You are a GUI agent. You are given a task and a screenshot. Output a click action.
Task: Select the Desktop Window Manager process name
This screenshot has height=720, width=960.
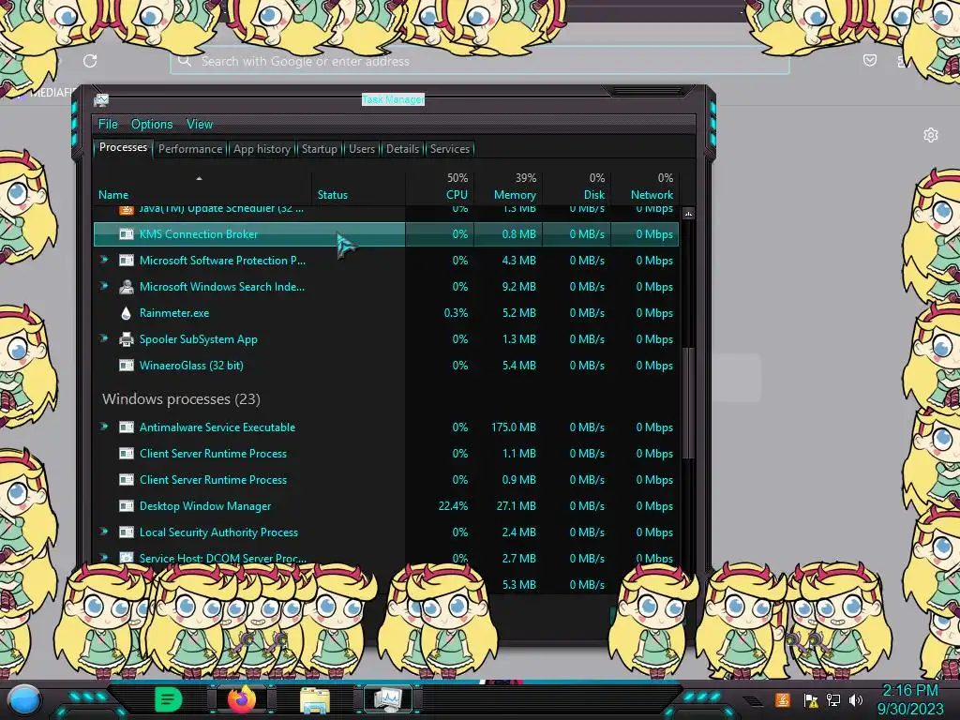pyautogui.click(x=205, y=506)
